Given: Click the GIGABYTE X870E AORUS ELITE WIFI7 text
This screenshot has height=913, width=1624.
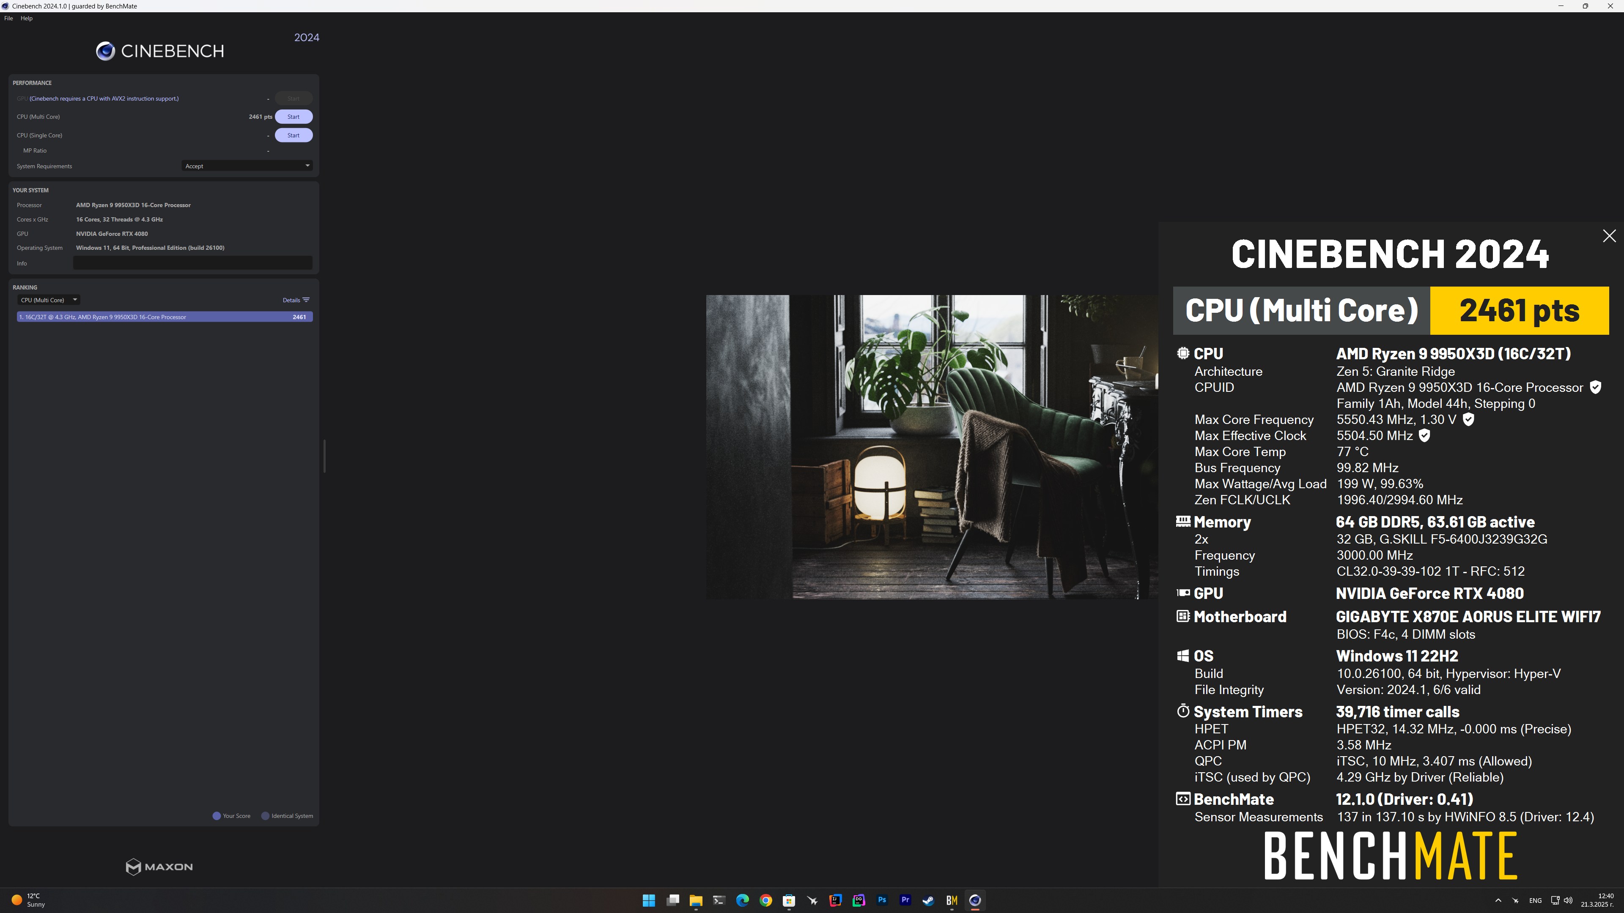Looking at the screenshot, I should point(1468,617).
